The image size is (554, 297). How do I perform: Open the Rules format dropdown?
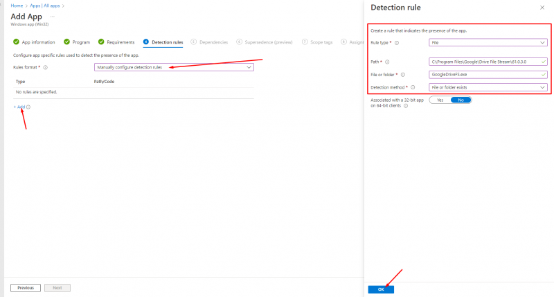(174, 67)
